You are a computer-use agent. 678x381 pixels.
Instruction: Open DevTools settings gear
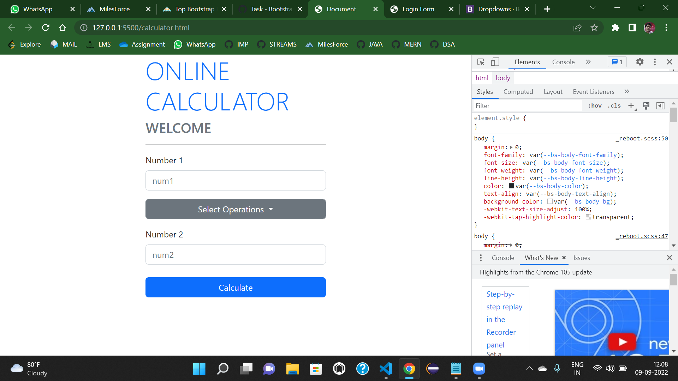click(640, 62)
